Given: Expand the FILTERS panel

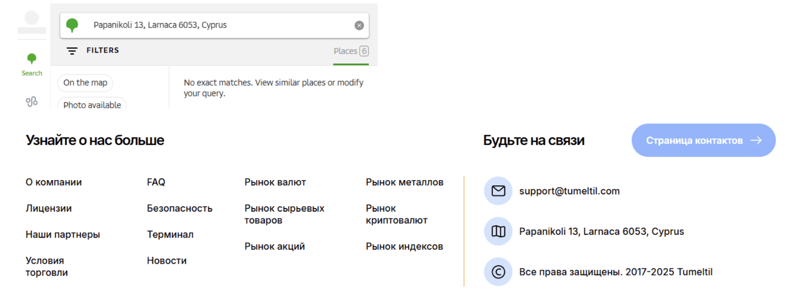Looking at the screenshot, I should (102, 50).
